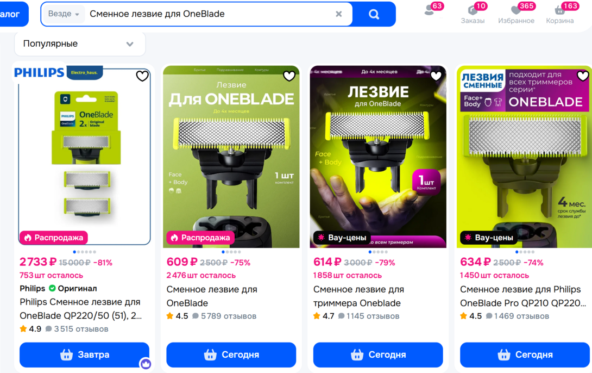Open the Корзина cart icon
Viewport: 592px width, 373px height.
(x=560, y=14)
